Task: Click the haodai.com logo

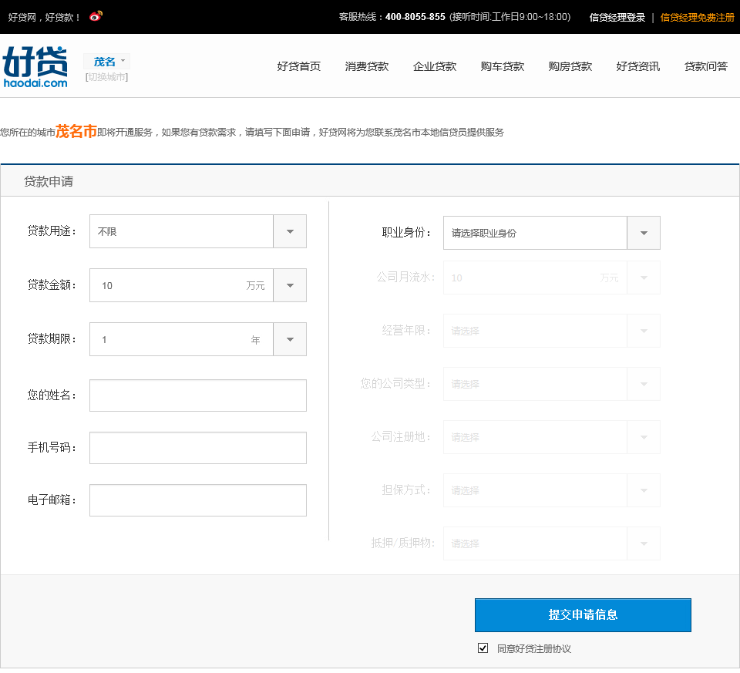Action: tap(35, 66)
